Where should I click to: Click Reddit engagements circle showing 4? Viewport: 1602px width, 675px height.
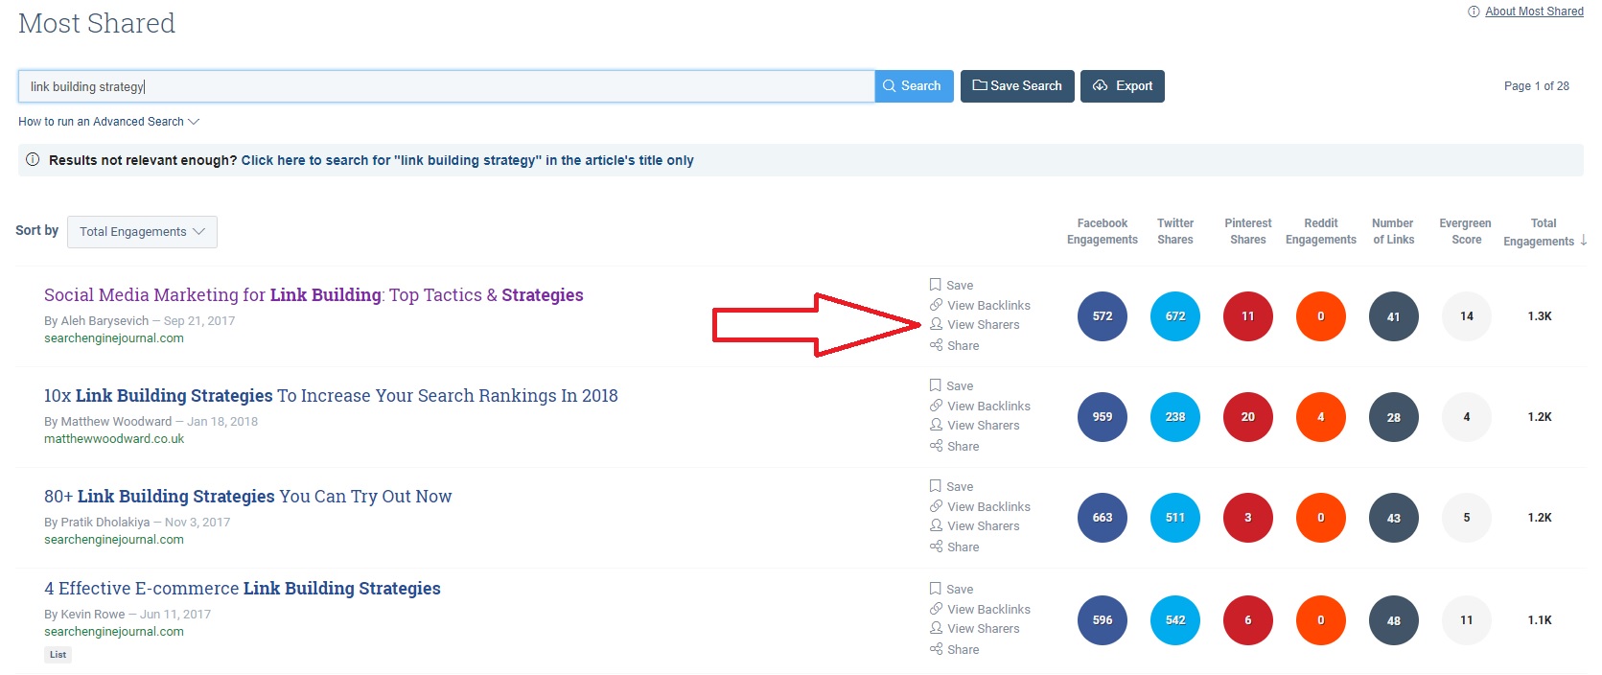[1321, 417]
